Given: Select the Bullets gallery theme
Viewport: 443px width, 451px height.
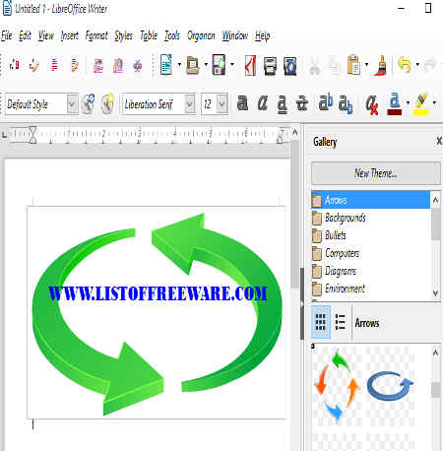Looking at the screenshot, I should (370, 235).
